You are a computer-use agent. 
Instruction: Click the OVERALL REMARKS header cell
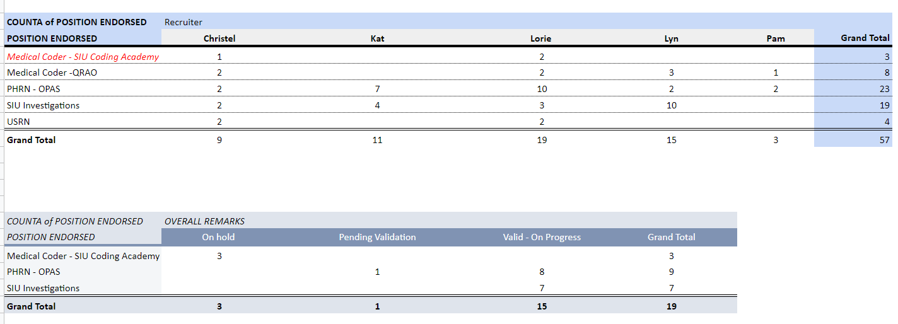tap(204, 221)
